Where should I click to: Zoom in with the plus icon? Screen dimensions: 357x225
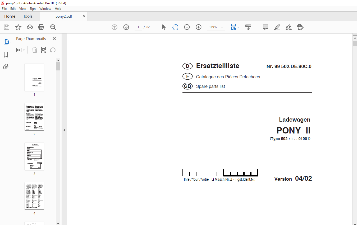pyautogui.click(x=199, y=27)
